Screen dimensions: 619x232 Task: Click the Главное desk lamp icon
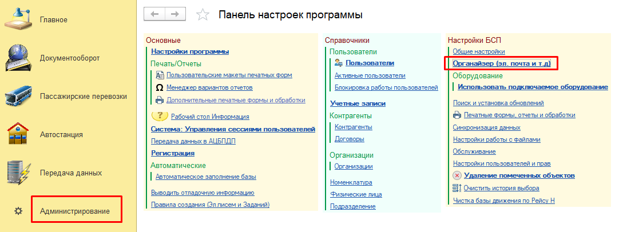click(x=18, y=19)
